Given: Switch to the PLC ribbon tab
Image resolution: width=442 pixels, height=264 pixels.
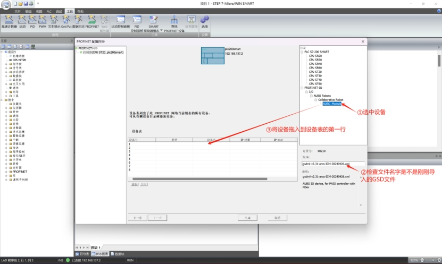Looking at the screenshot, I should 49,11.
